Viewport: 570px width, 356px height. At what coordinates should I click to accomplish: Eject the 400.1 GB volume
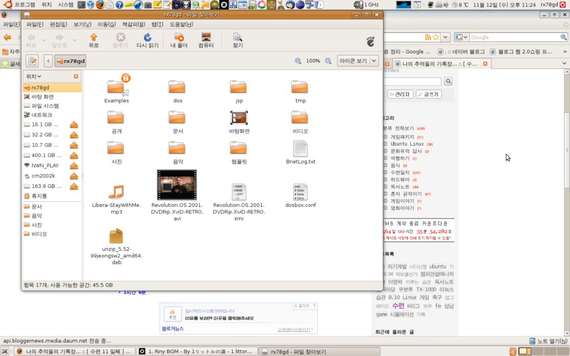click(x=74, y=156)
